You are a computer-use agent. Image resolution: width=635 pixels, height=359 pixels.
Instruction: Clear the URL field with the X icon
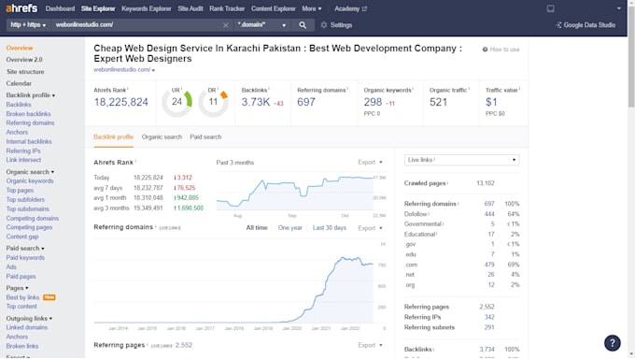click(x=226, y=25)
